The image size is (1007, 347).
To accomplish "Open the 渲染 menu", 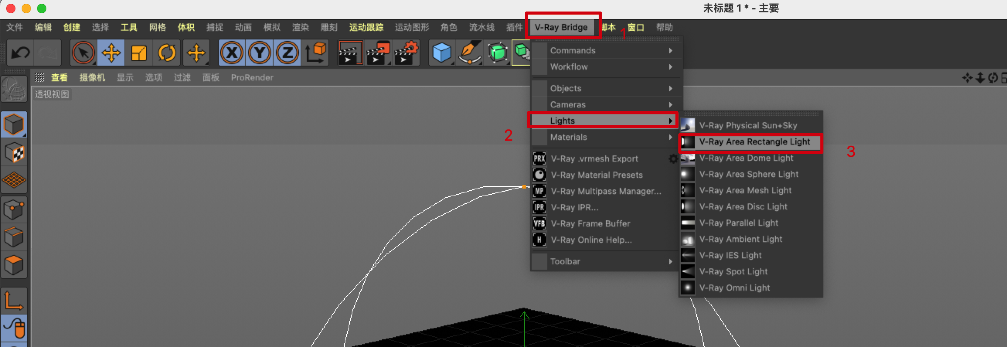I will click(301, 27).
